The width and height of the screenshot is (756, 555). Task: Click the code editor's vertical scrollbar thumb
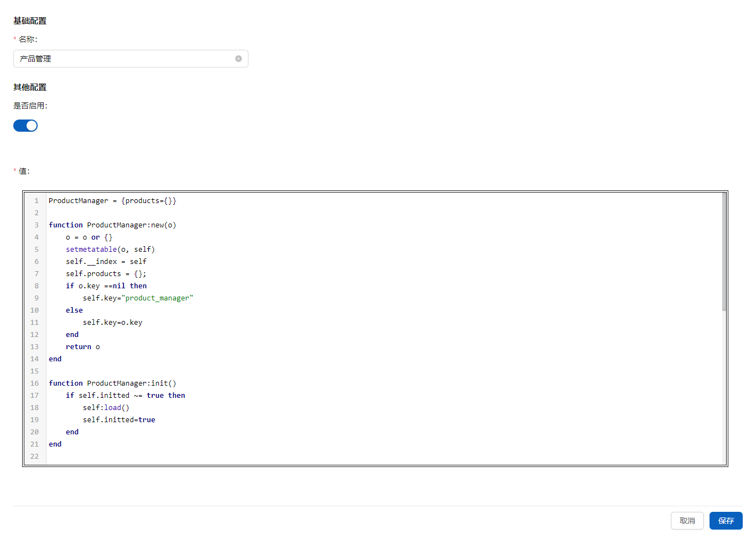pos(724,252)
